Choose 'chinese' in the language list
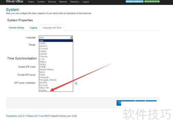The width and height of the screenshot is (173, 127). (56, 90)
